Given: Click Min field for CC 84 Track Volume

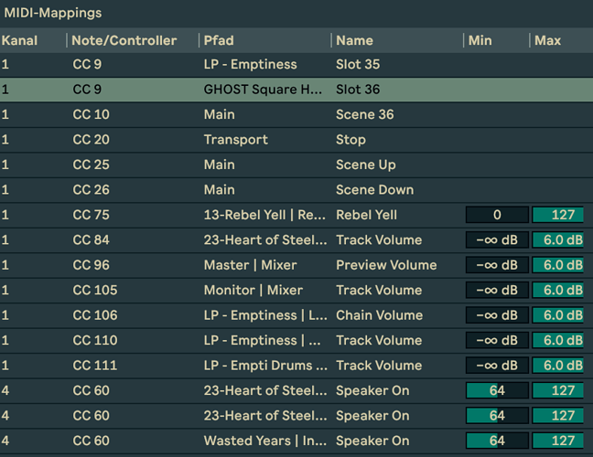Looking at the screenshot, I should (497, 240).
